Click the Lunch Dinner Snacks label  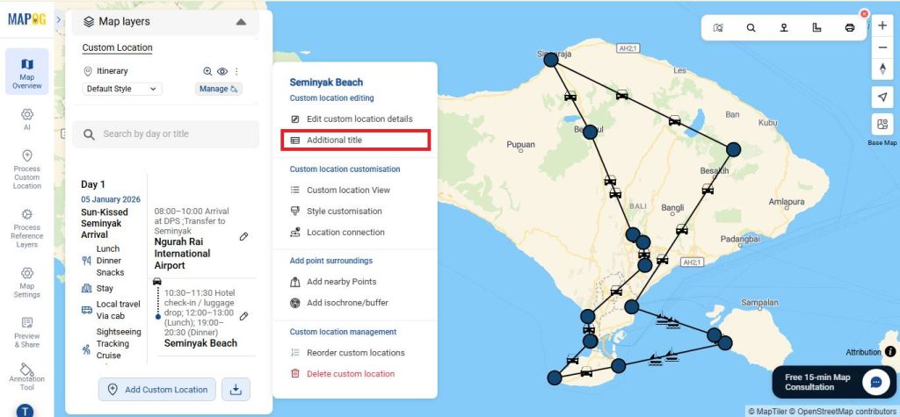pyautogui.click(x=110, y=261)
